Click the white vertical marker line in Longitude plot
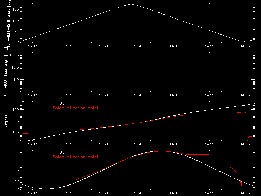261x196 pixels. [27, 121]
